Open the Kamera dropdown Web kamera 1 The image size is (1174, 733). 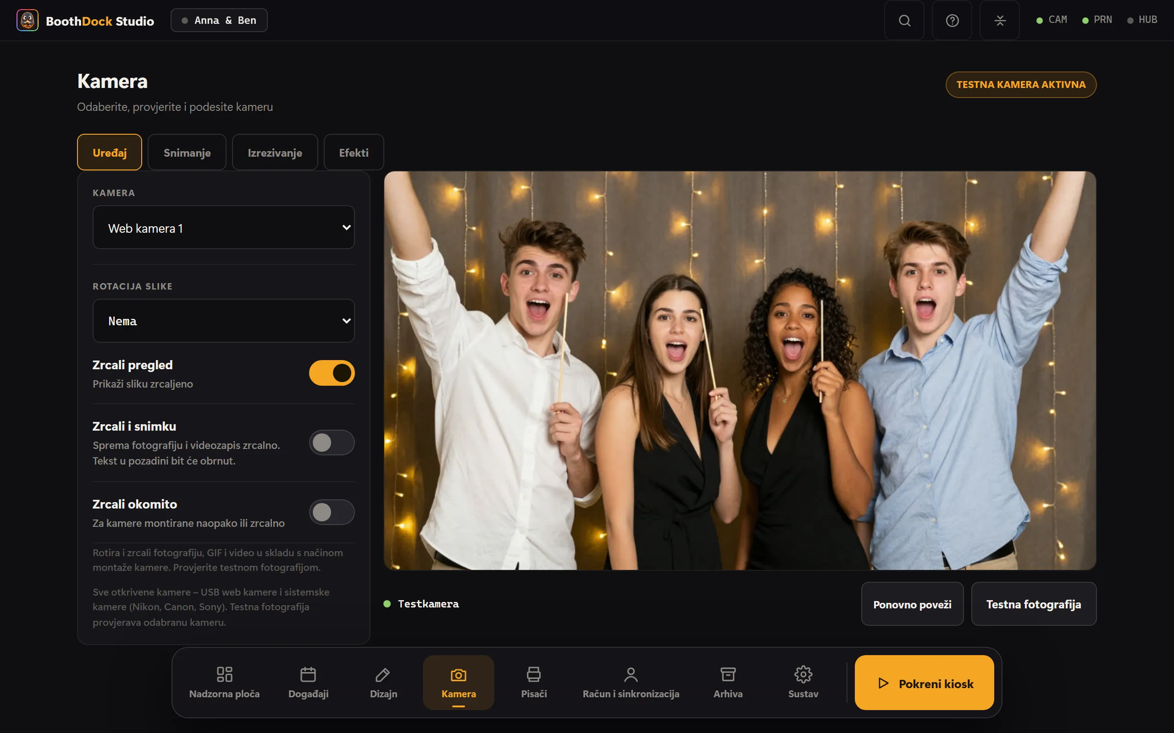[x=224, y=227]
